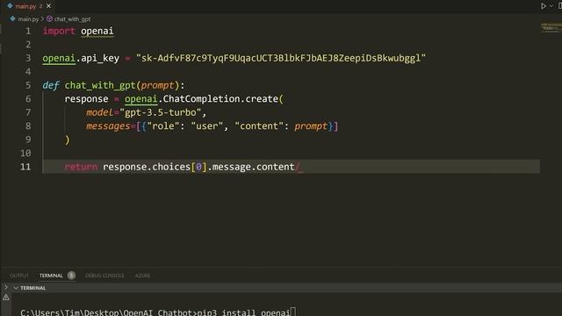Image resolution: width=562 pixels, height=316 pixels.
Task: Open the DEBUG CONSOLE panel tab
Action: pyautogui.click(x=104, y=276)
